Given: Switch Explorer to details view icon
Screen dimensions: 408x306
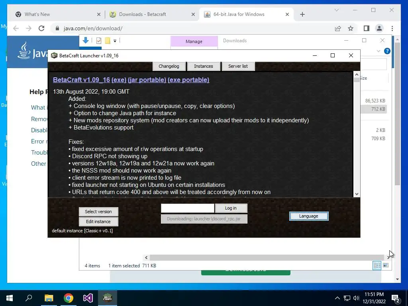Looking at the screenshot, I should 377,265.
